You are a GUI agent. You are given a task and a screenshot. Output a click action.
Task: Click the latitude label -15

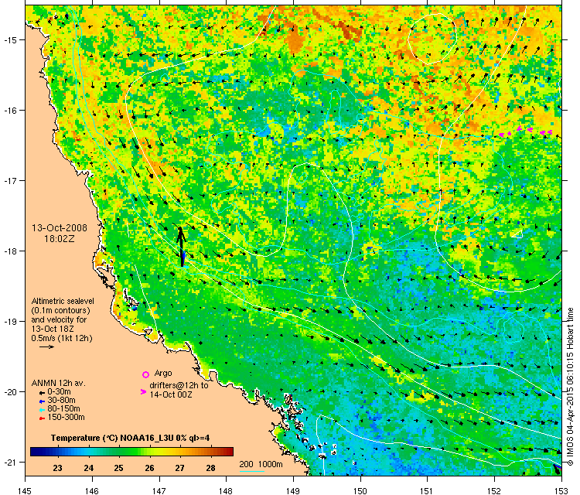(10, 40)
